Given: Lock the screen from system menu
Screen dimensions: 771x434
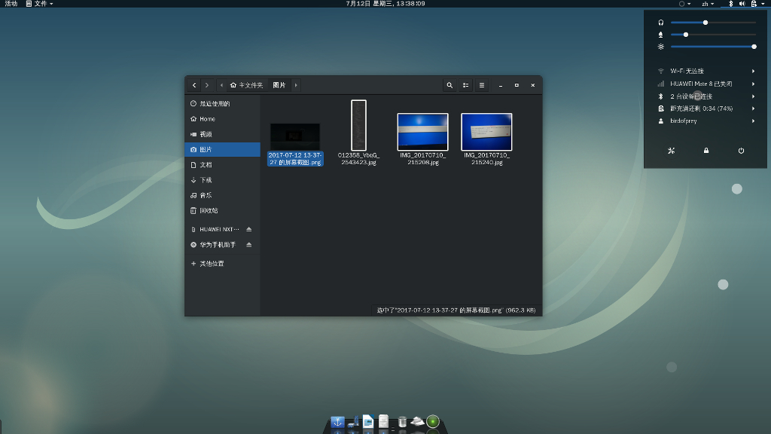Looking at the screenshot, I should (x=706, y=151).
